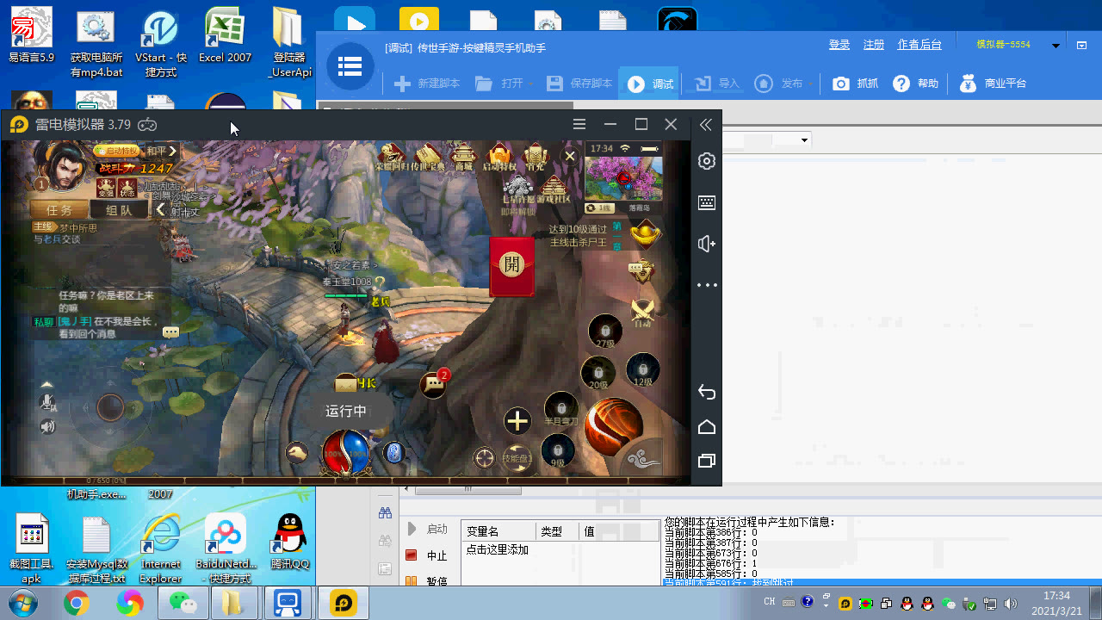Click the 打开 open toolbar button
This screenshot has width=1102, height=620.
click(x=504, y=84)
